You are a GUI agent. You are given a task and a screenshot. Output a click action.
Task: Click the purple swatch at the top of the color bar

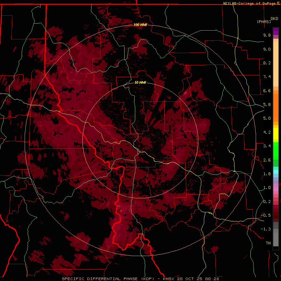coord(276,31)
